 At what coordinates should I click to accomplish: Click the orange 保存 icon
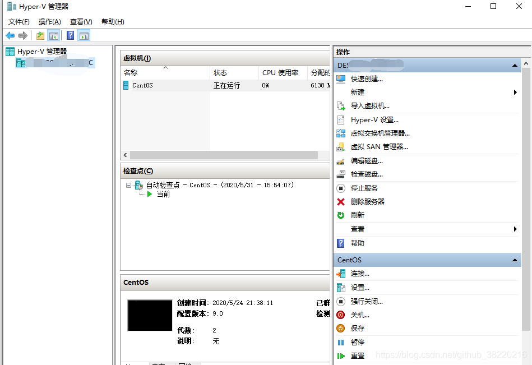coord(341,329)
